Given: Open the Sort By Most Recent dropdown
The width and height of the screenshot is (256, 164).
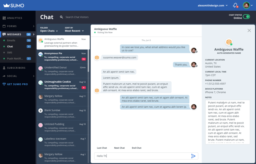Looking at the screenshot, I should 74,31.
